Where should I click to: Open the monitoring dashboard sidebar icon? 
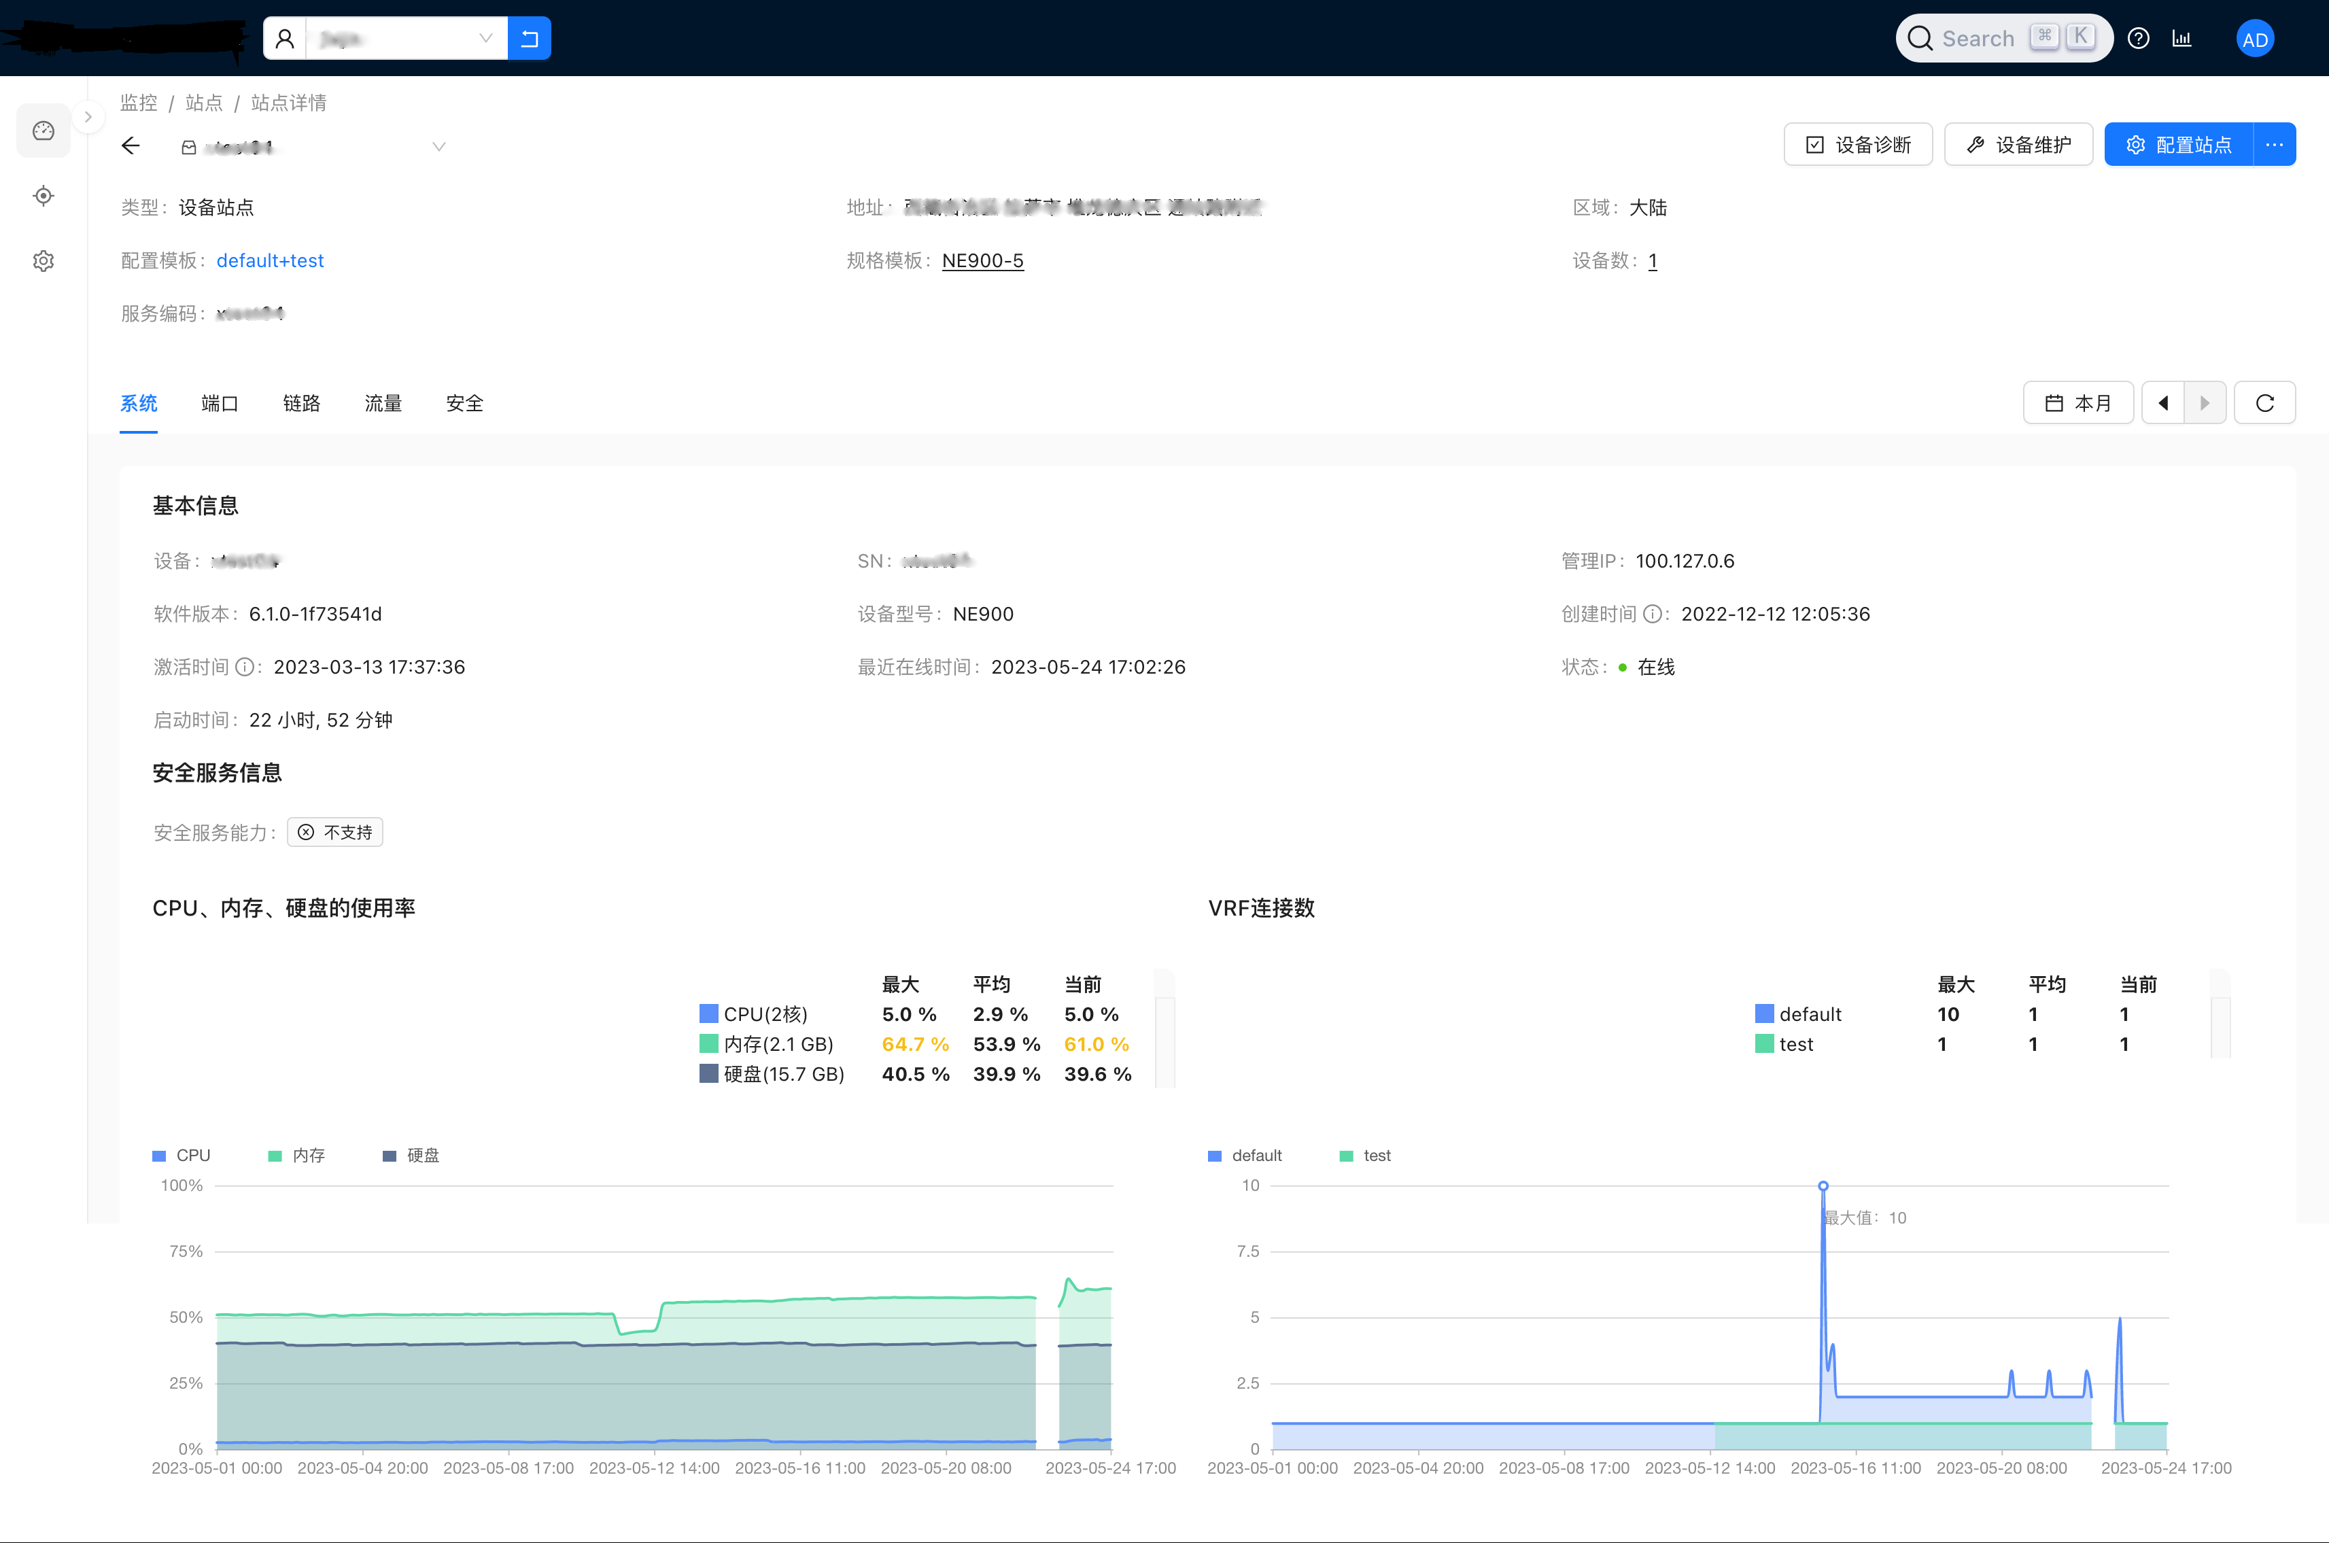coord(44,131)
